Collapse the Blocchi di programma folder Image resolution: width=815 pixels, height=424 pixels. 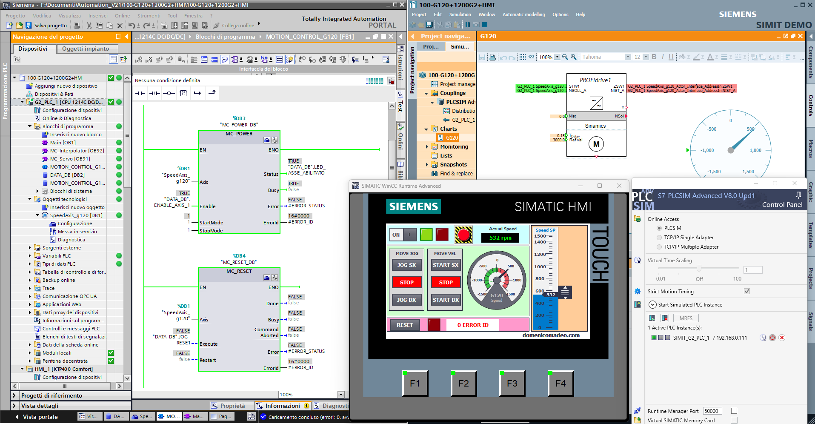[x=30, y=126]
